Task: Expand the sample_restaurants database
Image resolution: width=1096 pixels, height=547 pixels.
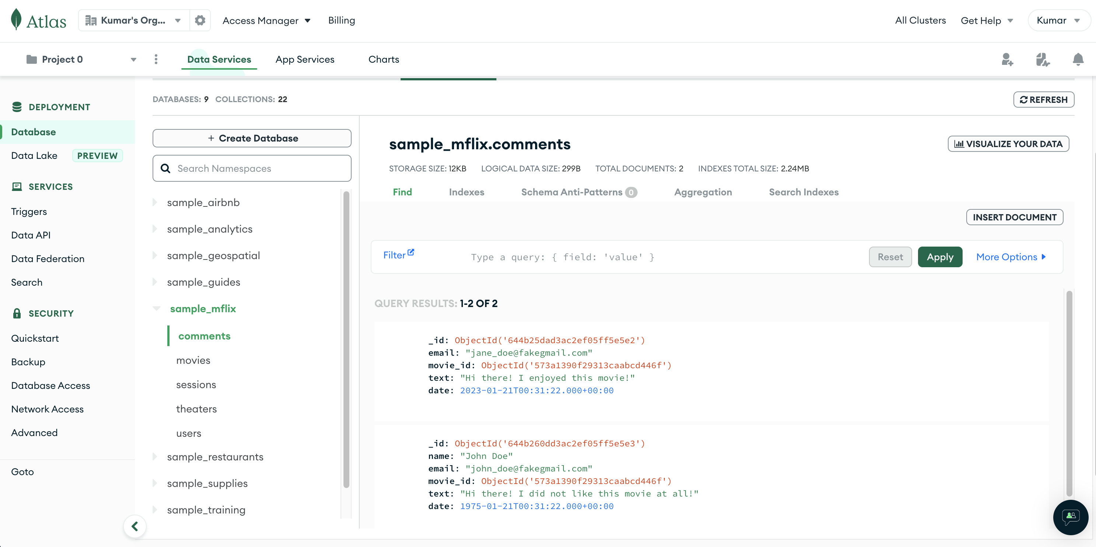Action: click(155, 457)
